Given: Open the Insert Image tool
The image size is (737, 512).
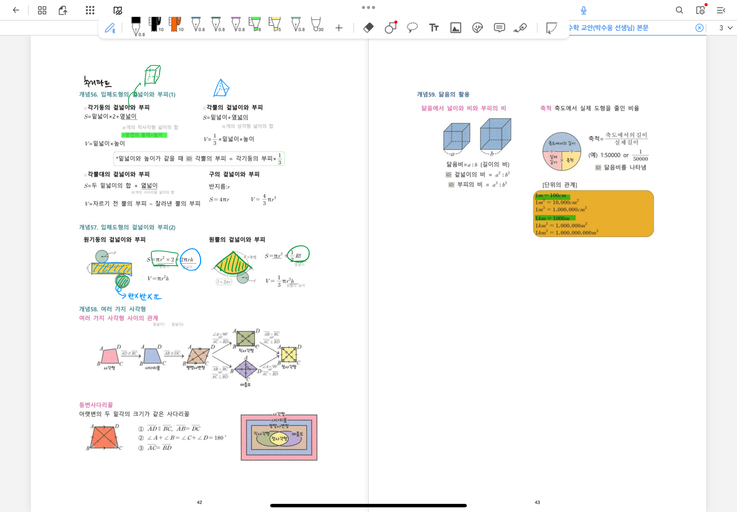Looking at the screenshot, I should pyautogui.click(x=456, y=28).
